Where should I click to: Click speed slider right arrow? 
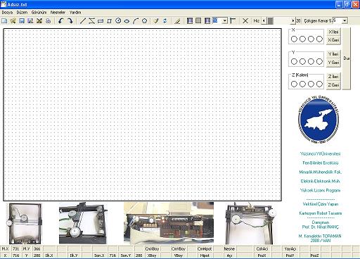tap(293, 21)
